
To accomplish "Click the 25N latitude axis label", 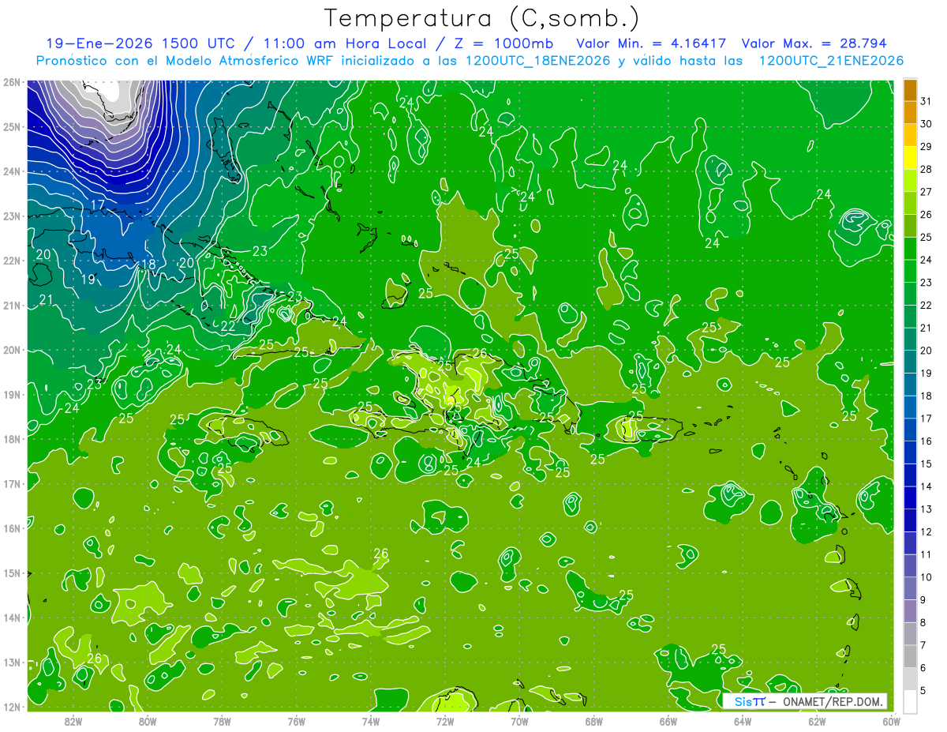I will tap(11, 126).
